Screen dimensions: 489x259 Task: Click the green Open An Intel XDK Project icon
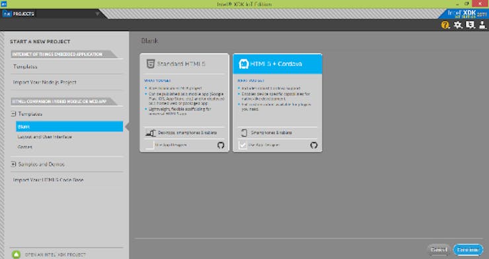(x=17, y=254)
